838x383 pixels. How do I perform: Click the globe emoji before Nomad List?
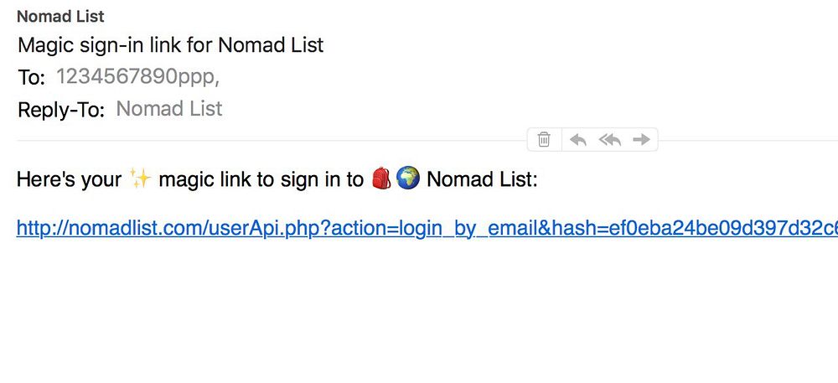coord(408,179)
